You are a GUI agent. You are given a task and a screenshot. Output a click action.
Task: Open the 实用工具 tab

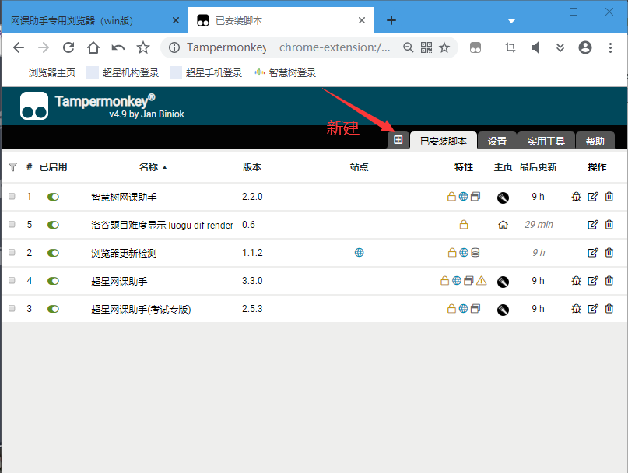[x=546, y=141]
